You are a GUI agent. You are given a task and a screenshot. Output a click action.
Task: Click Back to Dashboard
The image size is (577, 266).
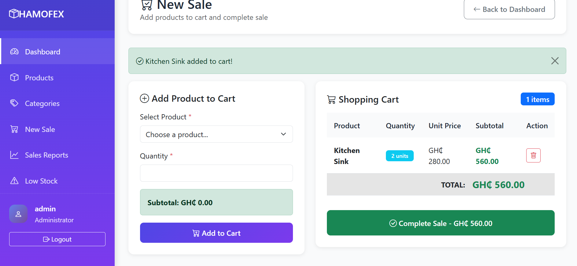(x=509, y=9)
